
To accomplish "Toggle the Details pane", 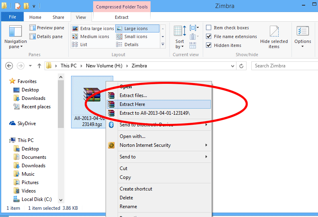I will tap(46, 37).
